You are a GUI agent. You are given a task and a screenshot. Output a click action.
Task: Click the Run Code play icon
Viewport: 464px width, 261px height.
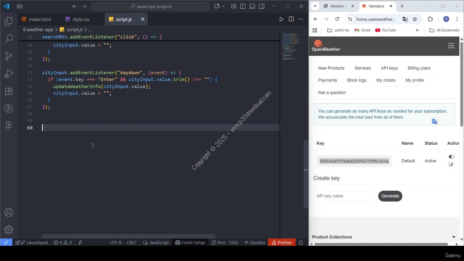(x=281, y=19)
